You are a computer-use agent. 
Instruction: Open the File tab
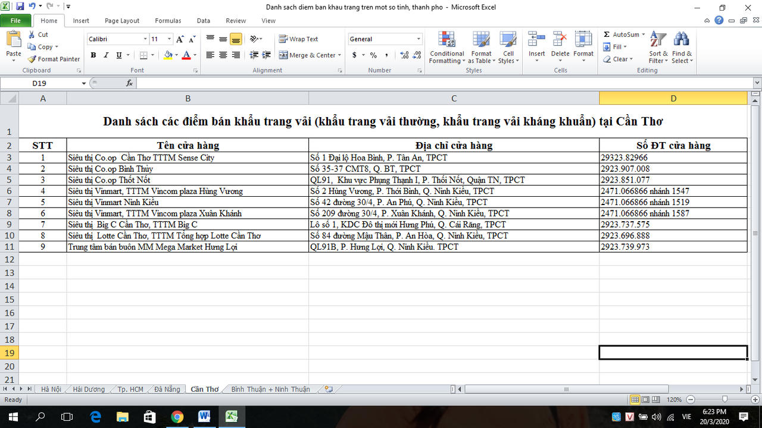pos(15,21)
